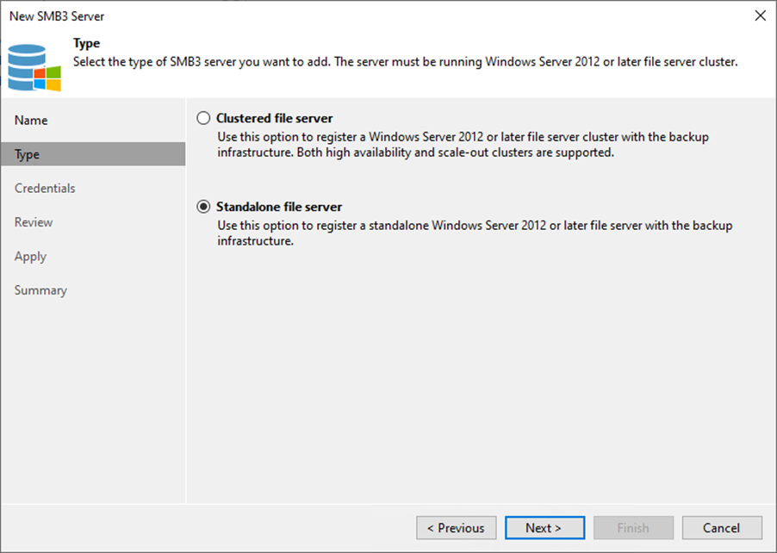Select the Type step in sidebar

28,154
